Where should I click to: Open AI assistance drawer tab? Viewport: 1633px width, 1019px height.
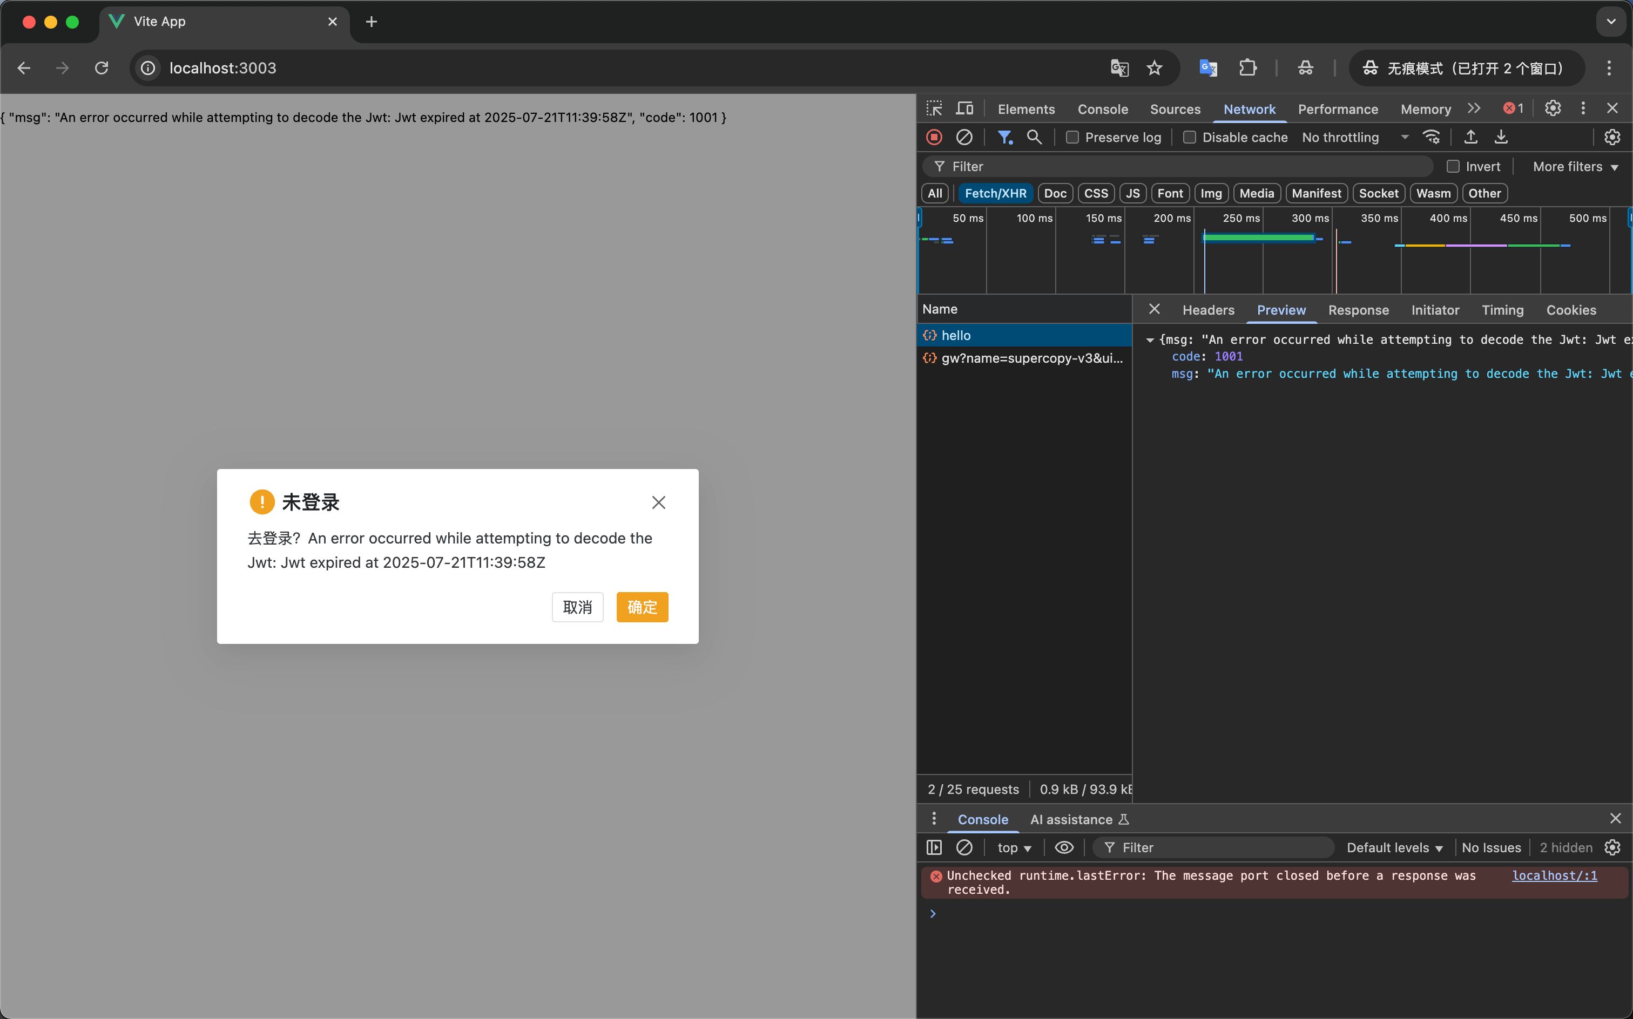(x=1079, y=819)
